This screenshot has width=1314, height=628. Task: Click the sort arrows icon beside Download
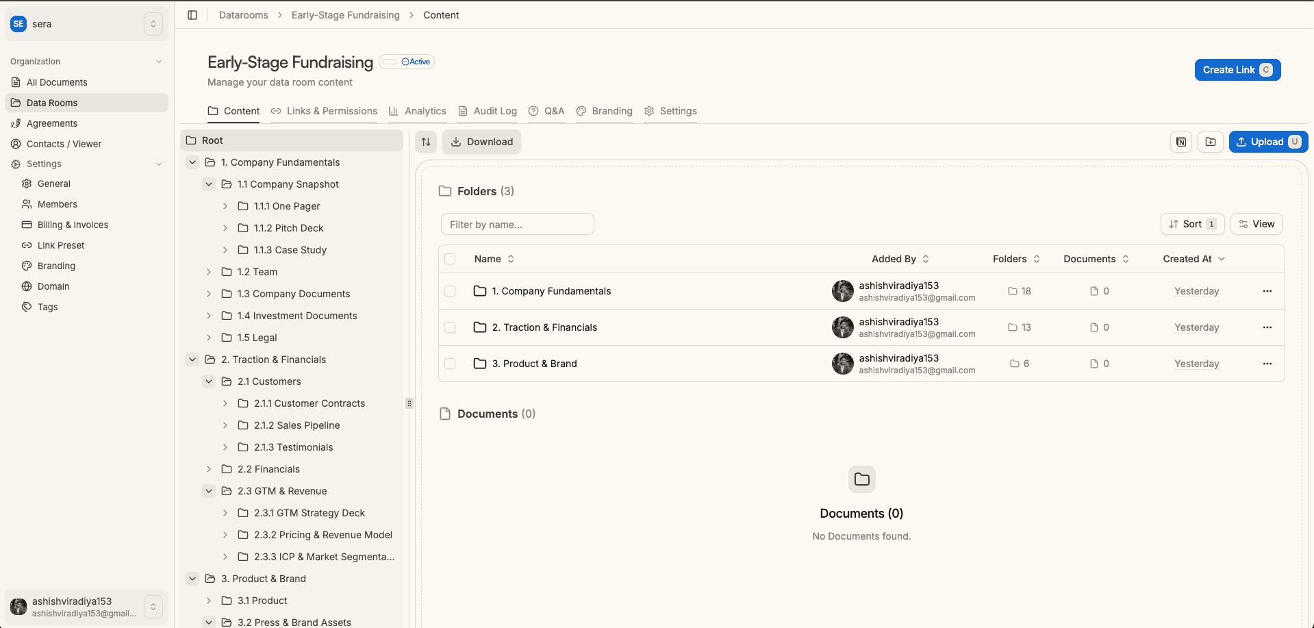tap(426, 142)
